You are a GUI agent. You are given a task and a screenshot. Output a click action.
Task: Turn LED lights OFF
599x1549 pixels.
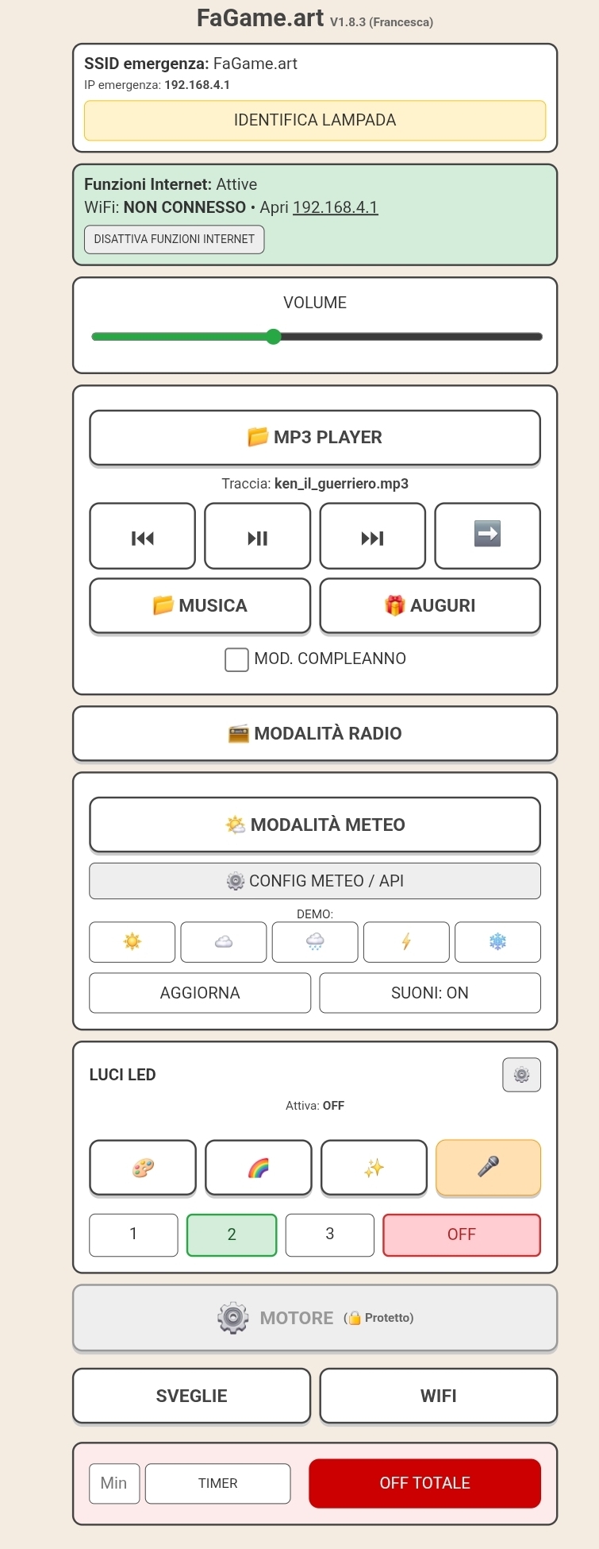(462, 1235)
